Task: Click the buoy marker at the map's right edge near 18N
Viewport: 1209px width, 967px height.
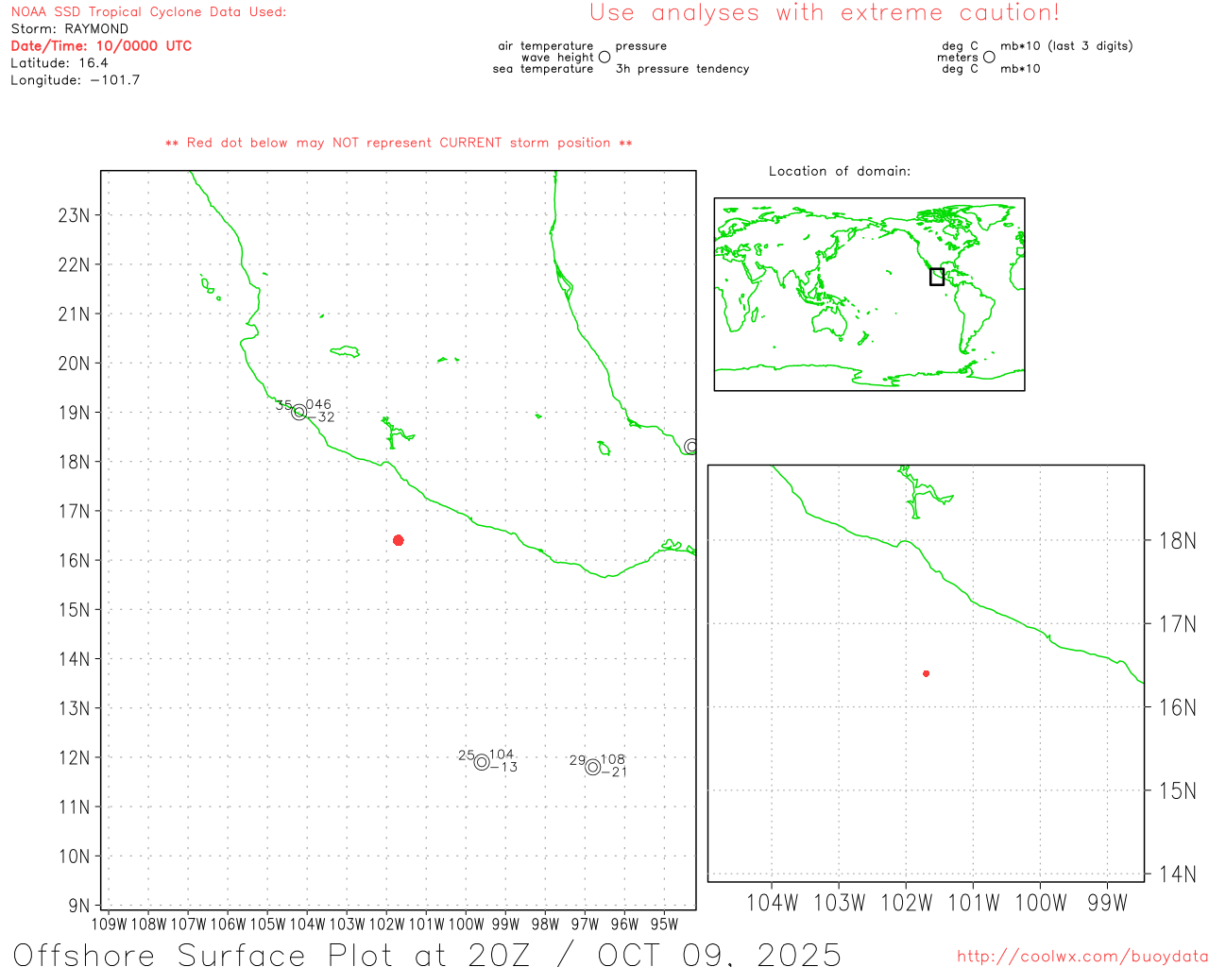Action: coord(691,446)
